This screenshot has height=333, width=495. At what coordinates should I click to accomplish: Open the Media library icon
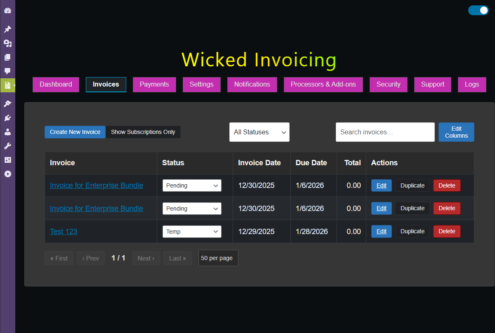click(7, 43)
